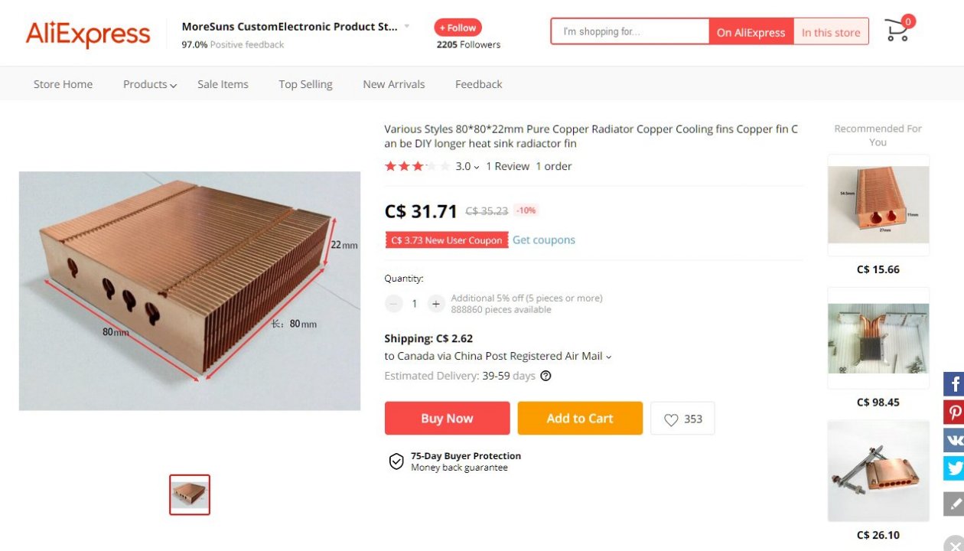Type in the 'I'm shopping for' field
The height and width of the screenshot is (551, 964).
point(630,32)
